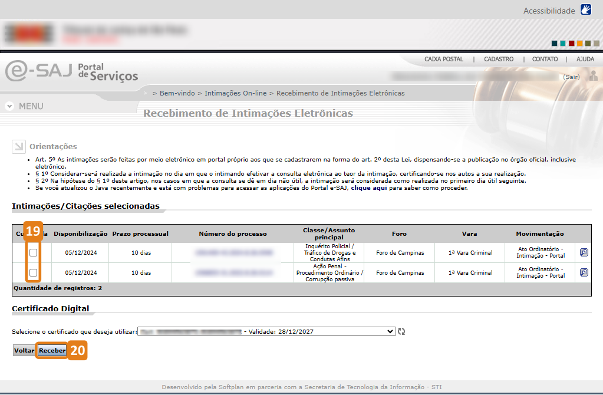
Task: Click the Orientações arrow icon
Action: click(x=19, y=146)
